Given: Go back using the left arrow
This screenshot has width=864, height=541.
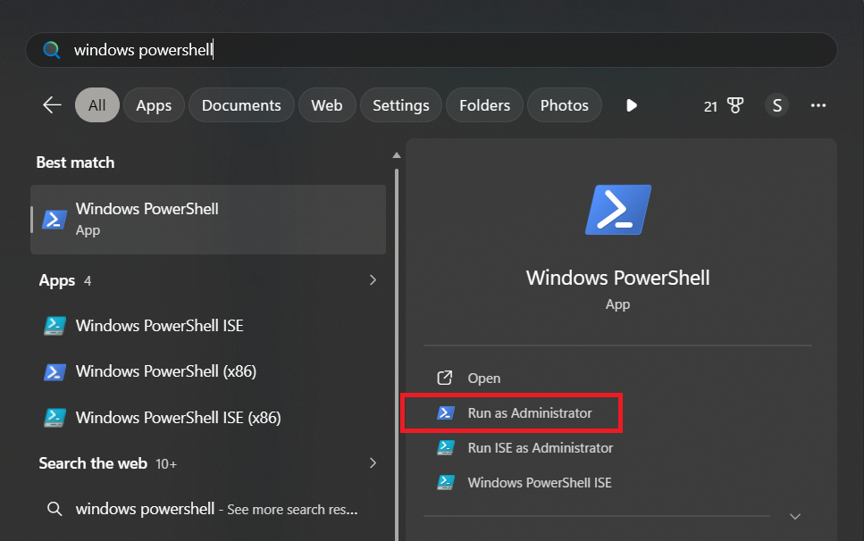Looking at the screenshot, I should click(x=53, y=105).
